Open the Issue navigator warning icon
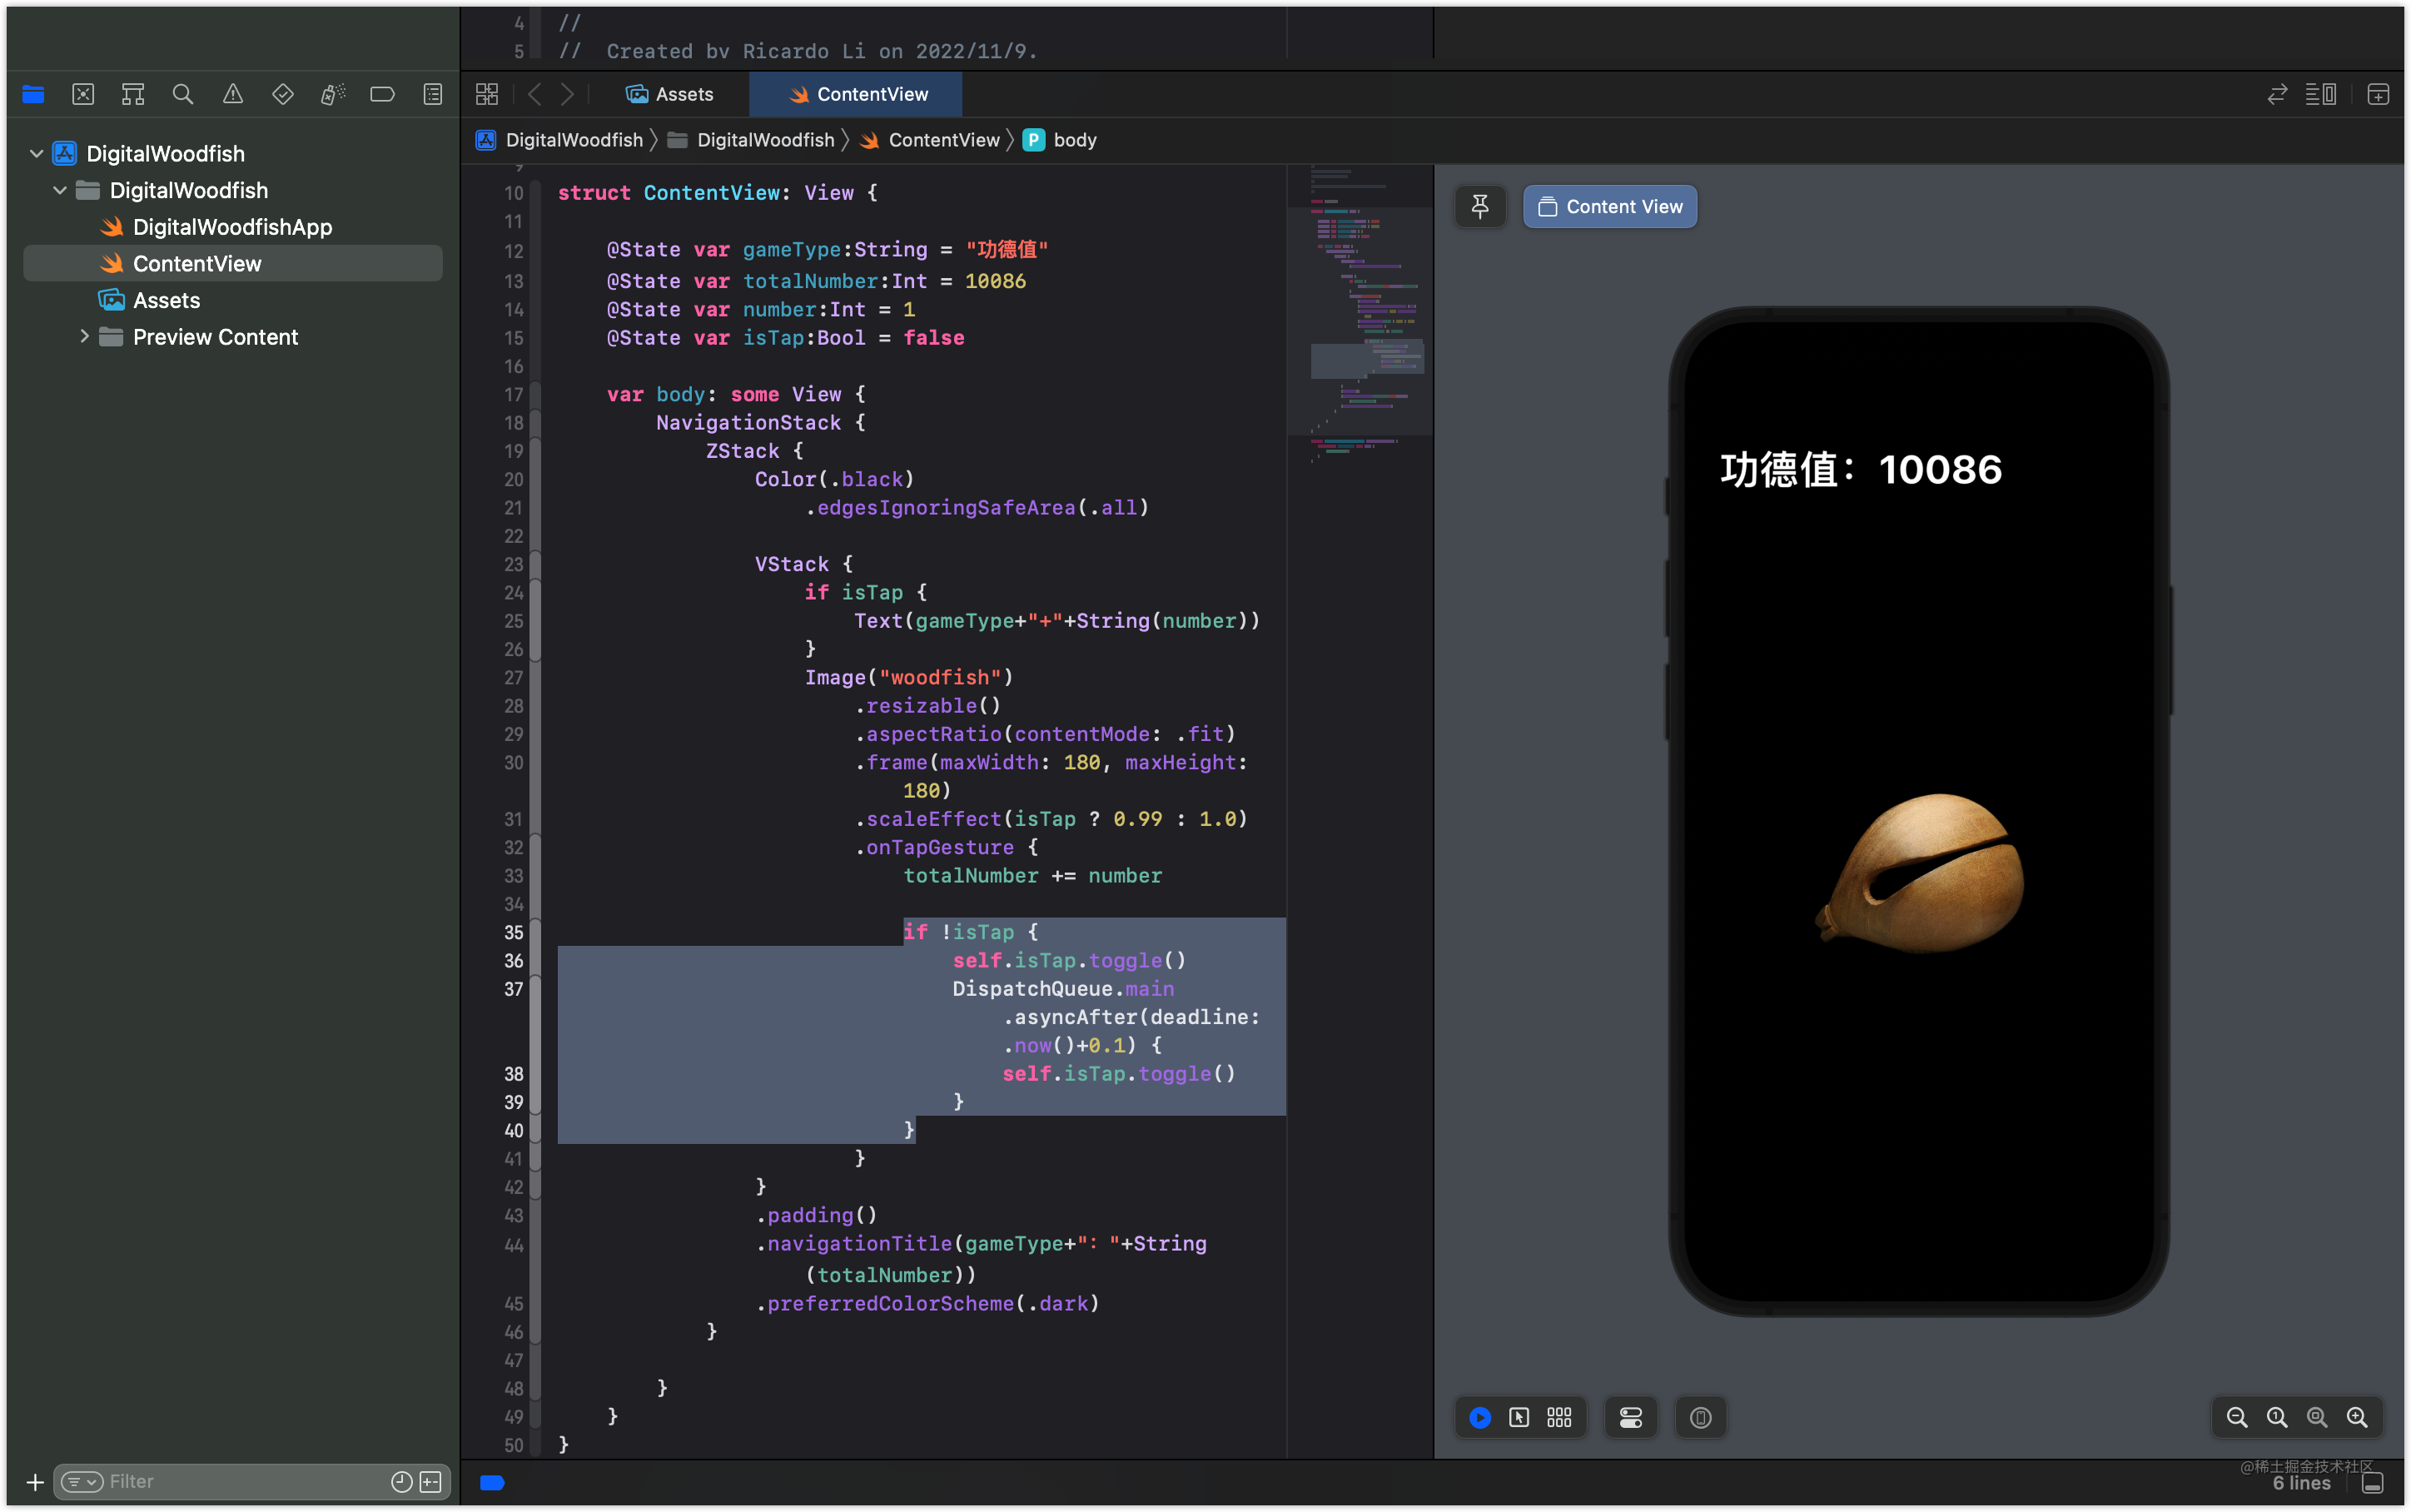The width and height of the screenshot is (2411, 1512). pyautogui.click(x=233, y=94)
